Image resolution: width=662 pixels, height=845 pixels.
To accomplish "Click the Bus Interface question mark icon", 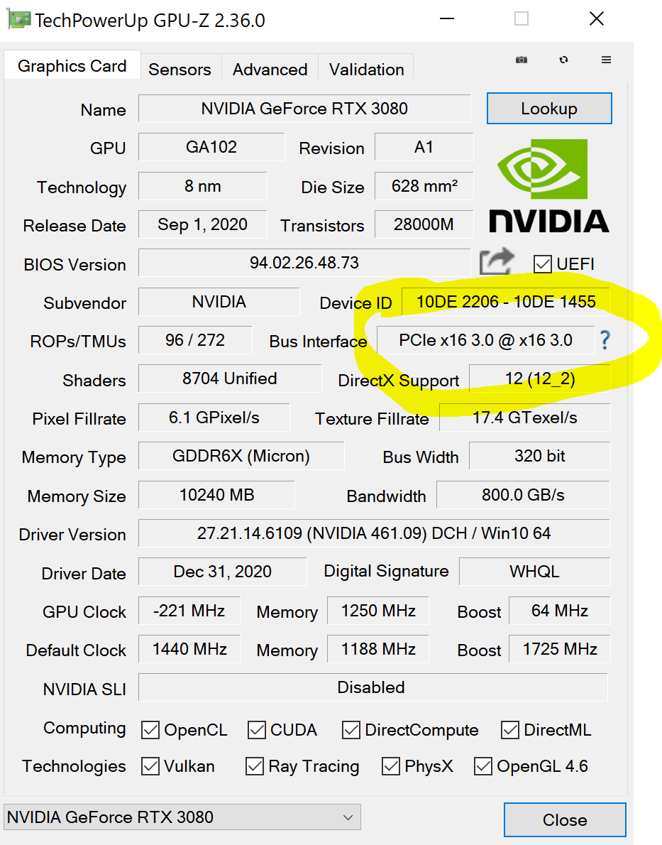I will click(x=605, y=340).
